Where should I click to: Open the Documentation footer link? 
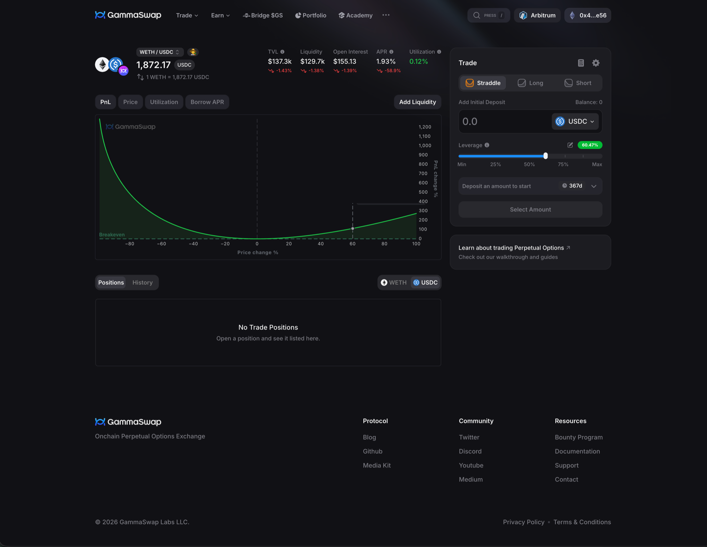pyautogui.click(x=577, y=451)
